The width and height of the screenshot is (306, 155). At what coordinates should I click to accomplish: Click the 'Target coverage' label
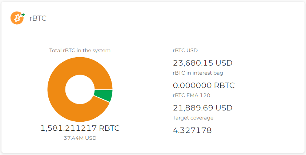coord(193,118)
